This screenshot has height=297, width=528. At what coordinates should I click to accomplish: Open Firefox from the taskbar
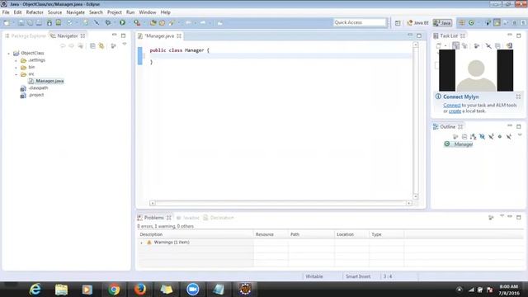[x=140, y=290]
